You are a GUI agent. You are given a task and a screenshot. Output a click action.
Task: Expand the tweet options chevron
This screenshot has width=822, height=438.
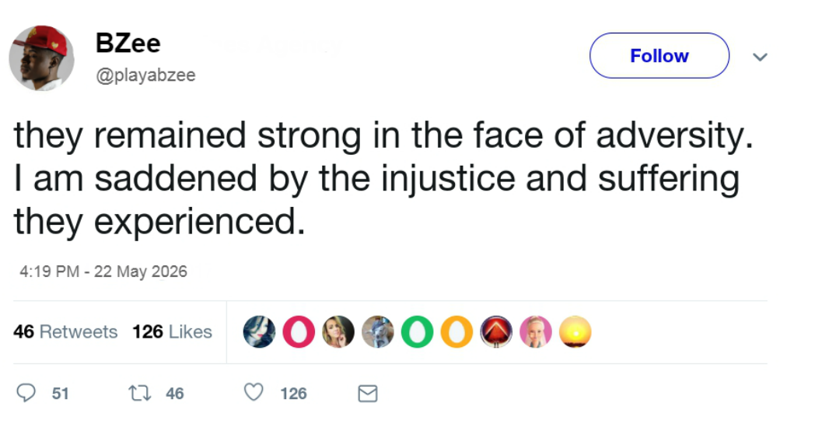761,57
